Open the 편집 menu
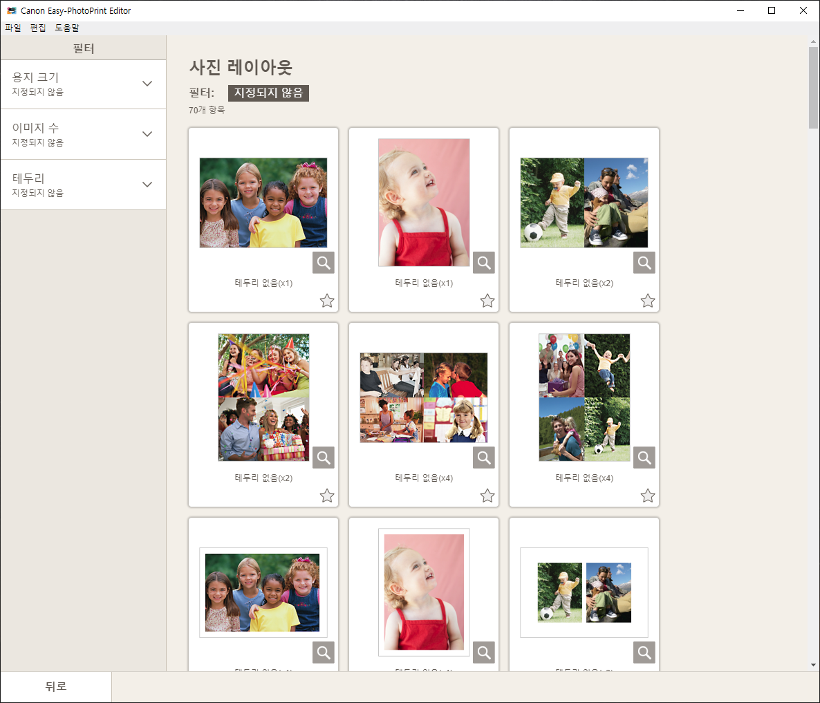This screenshot has height=703, width=820. tap(38, 28)
